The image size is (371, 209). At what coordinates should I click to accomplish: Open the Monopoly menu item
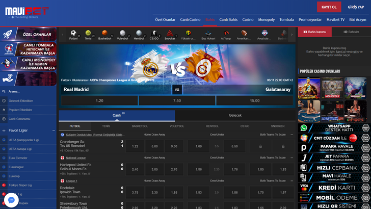point(267,20)
